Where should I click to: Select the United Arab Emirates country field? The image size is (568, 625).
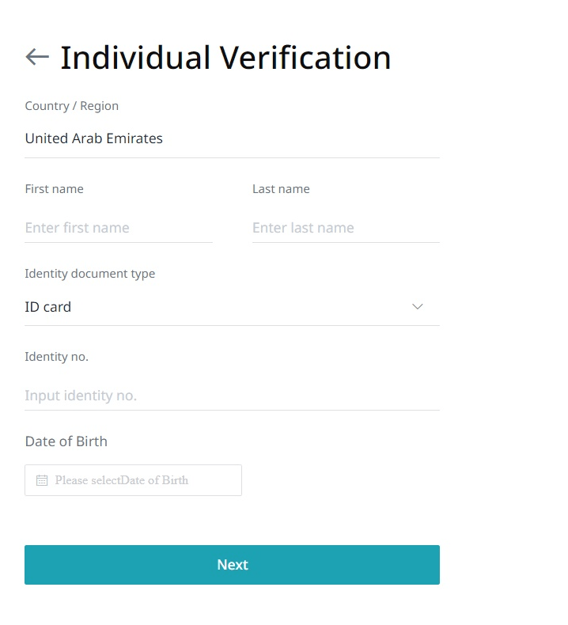pyautogui.click(x=232, y=138)
